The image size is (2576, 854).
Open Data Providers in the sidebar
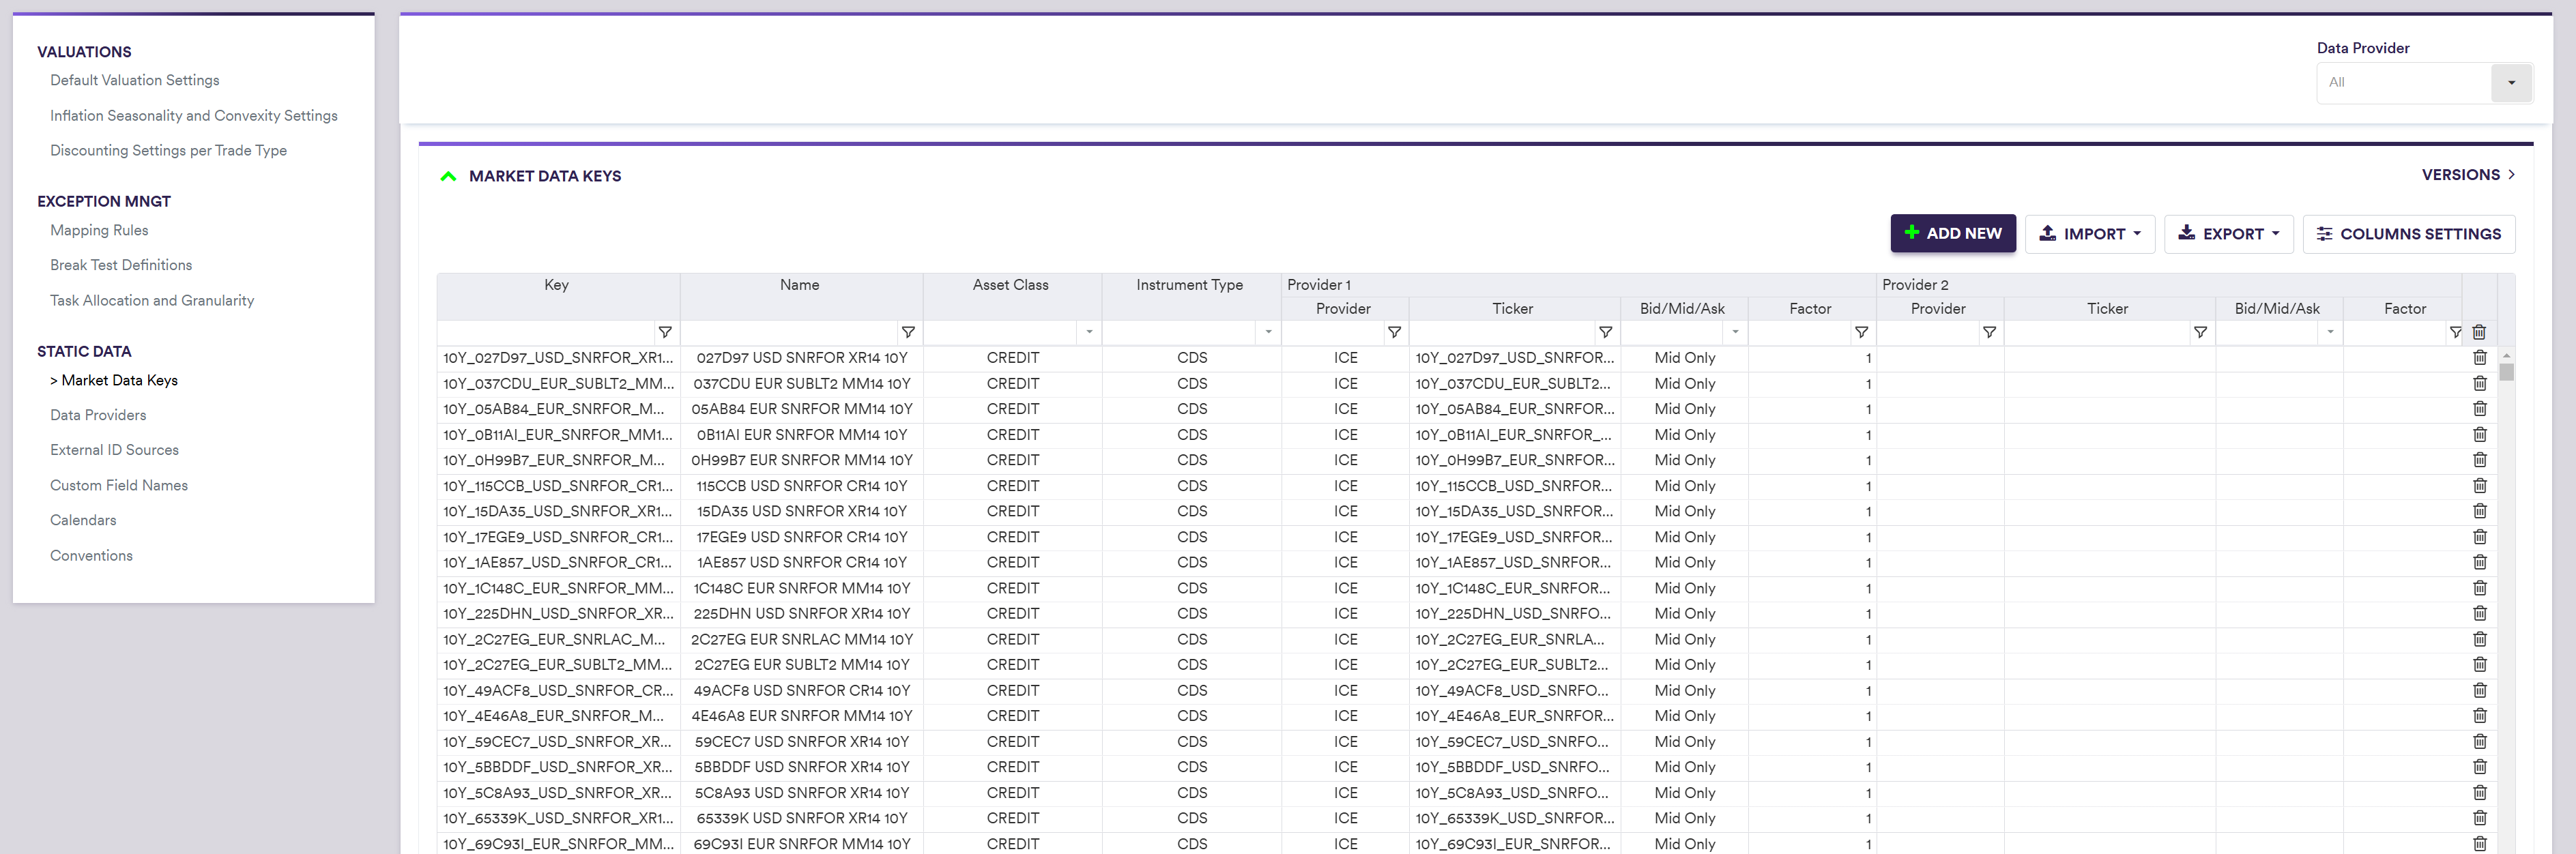coord(98,415)
